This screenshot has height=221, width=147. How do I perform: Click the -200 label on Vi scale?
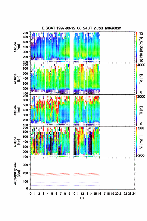click(141, 155)
